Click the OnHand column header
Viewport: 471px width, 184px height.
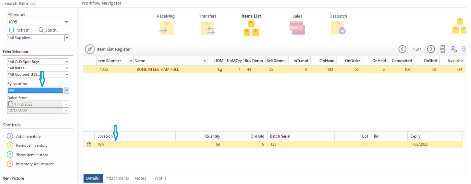point(323,61)
